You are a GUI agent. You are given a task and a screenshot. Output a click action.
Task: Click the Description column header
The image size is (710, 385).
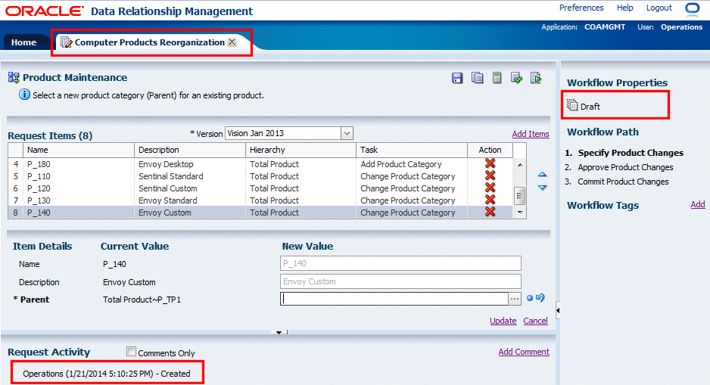point(190,150)
